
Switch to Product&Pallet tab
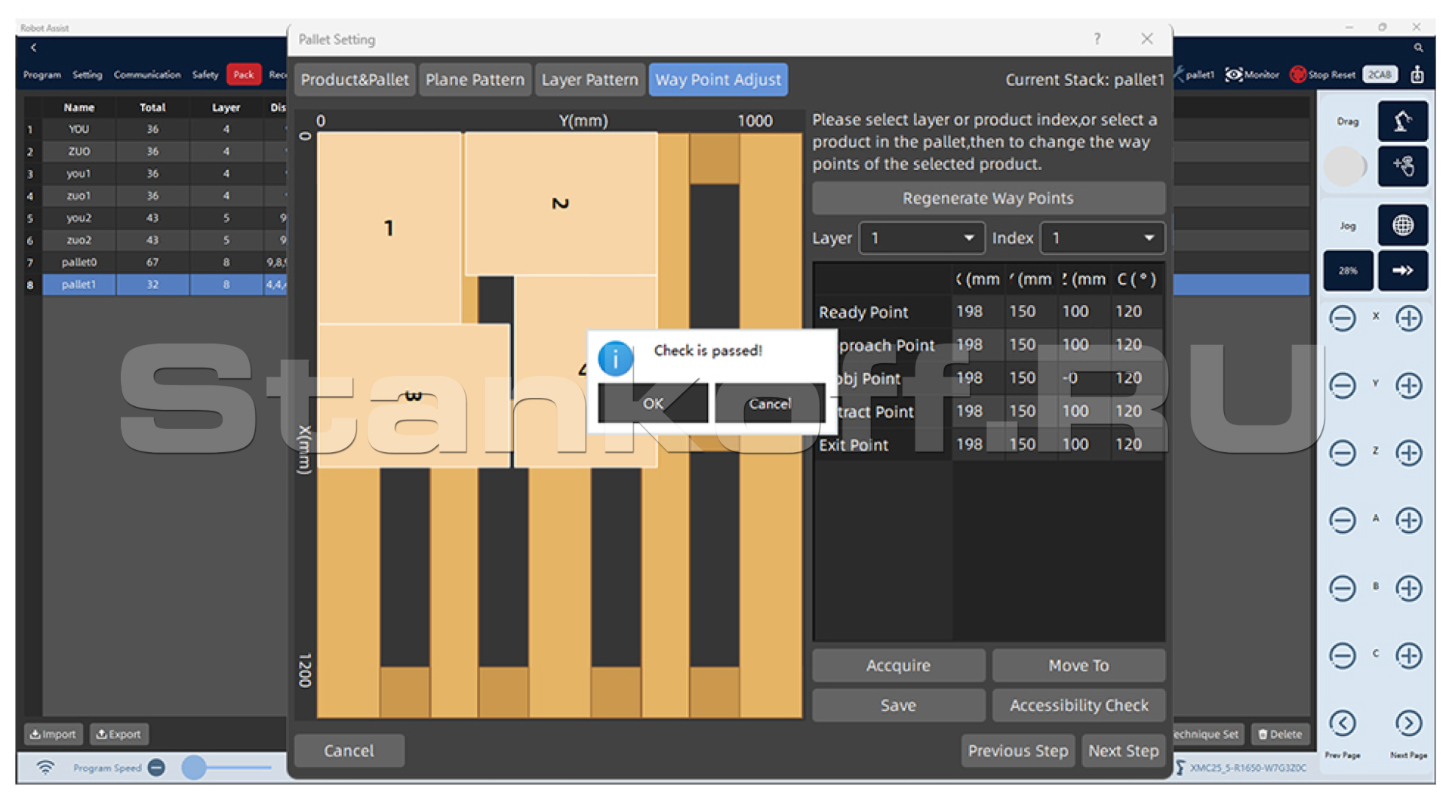click(355, 79)
